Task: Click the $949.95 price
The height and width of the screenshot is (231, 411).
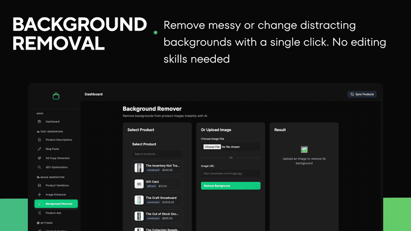Action: (x=167, y=170)
